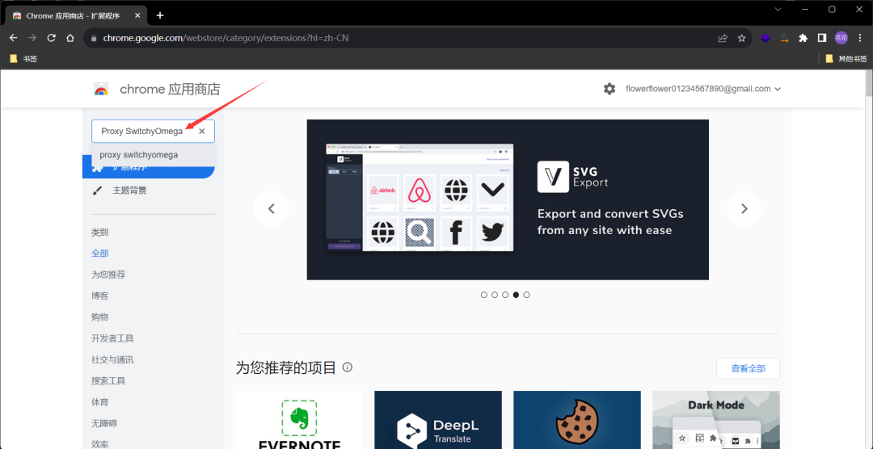The image size is (873, 449).
Task: Click the orange extension icon in toolbar
Action: 784,38
